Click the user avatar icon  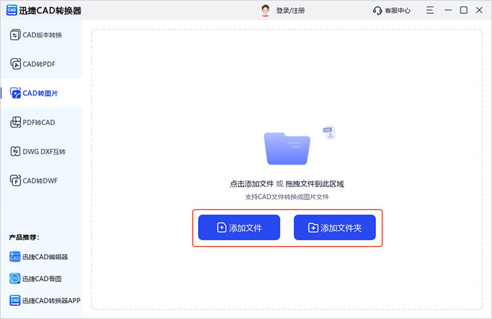[x=266, y=11]
